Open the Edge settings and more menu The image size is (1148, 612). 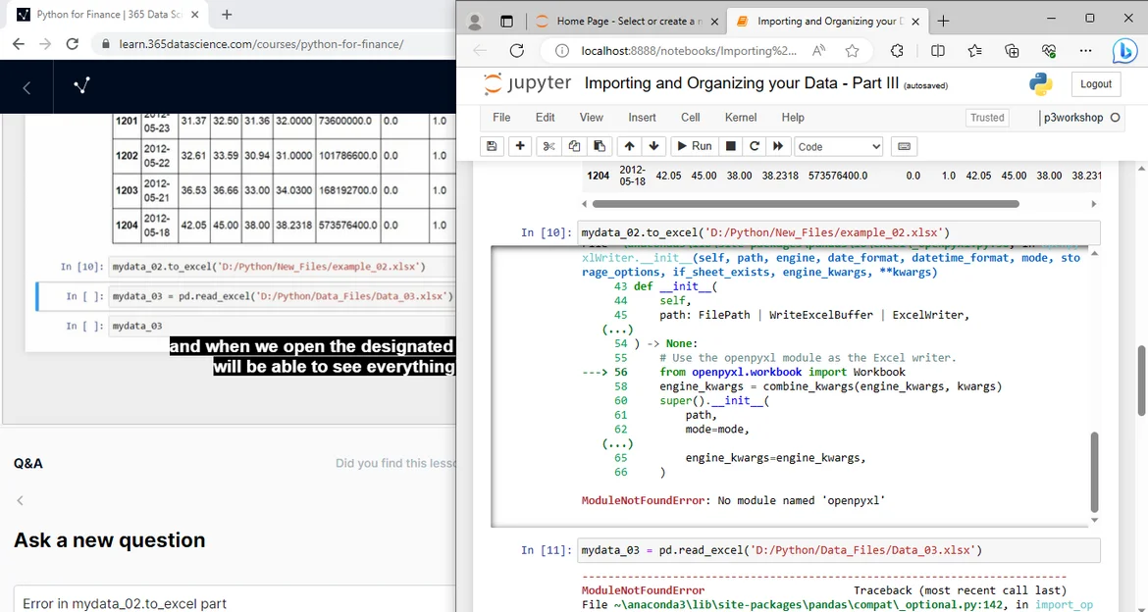pos(1085,51)
